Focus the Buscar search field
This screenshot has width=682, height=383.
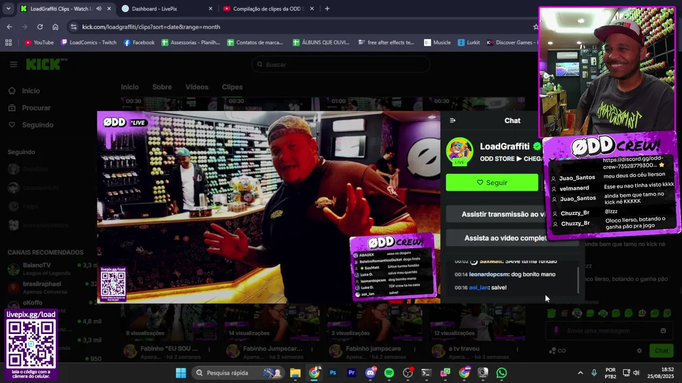tap(340, 64)
